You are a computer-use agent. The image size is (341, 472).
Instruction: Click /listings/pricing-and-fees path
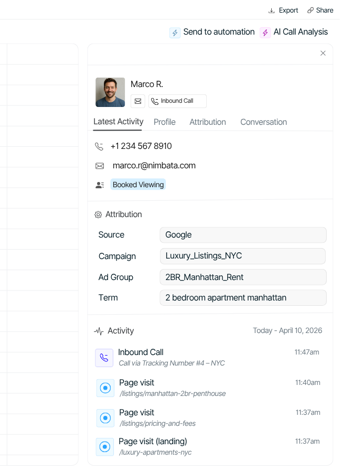[157, 424]
